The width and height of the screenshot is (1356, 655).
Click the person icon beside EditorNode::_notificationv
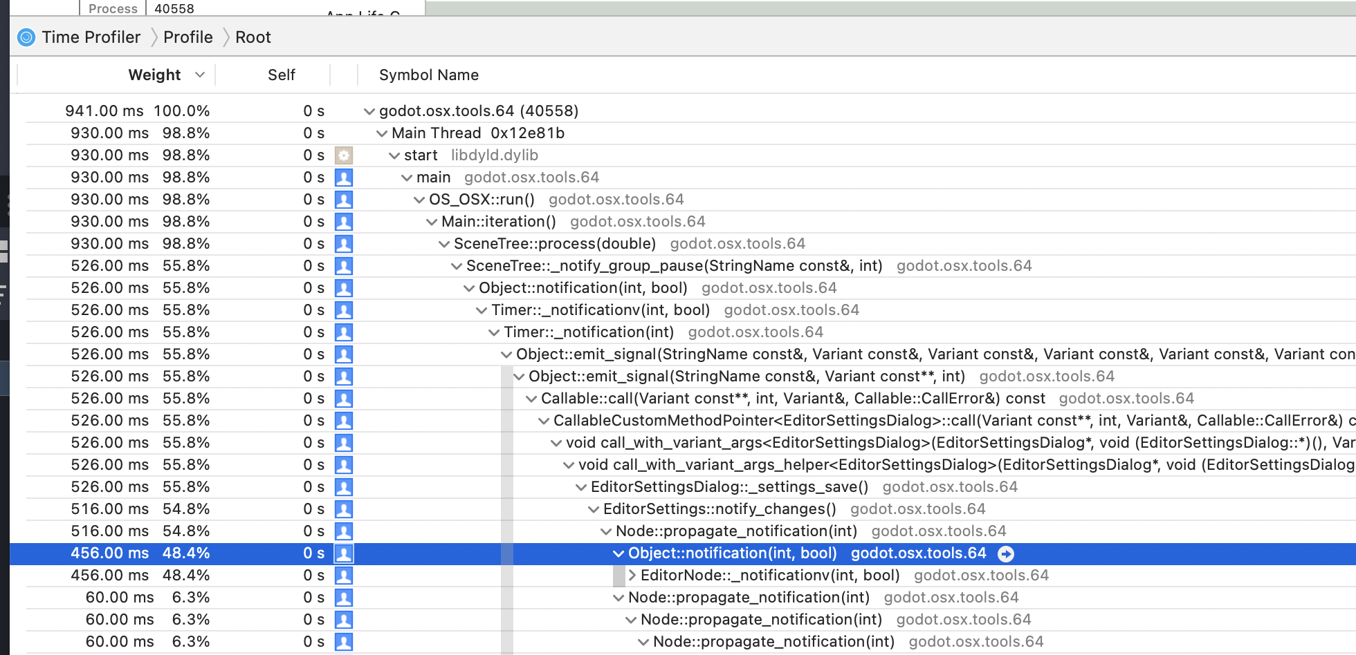click(x=344, y=575)
